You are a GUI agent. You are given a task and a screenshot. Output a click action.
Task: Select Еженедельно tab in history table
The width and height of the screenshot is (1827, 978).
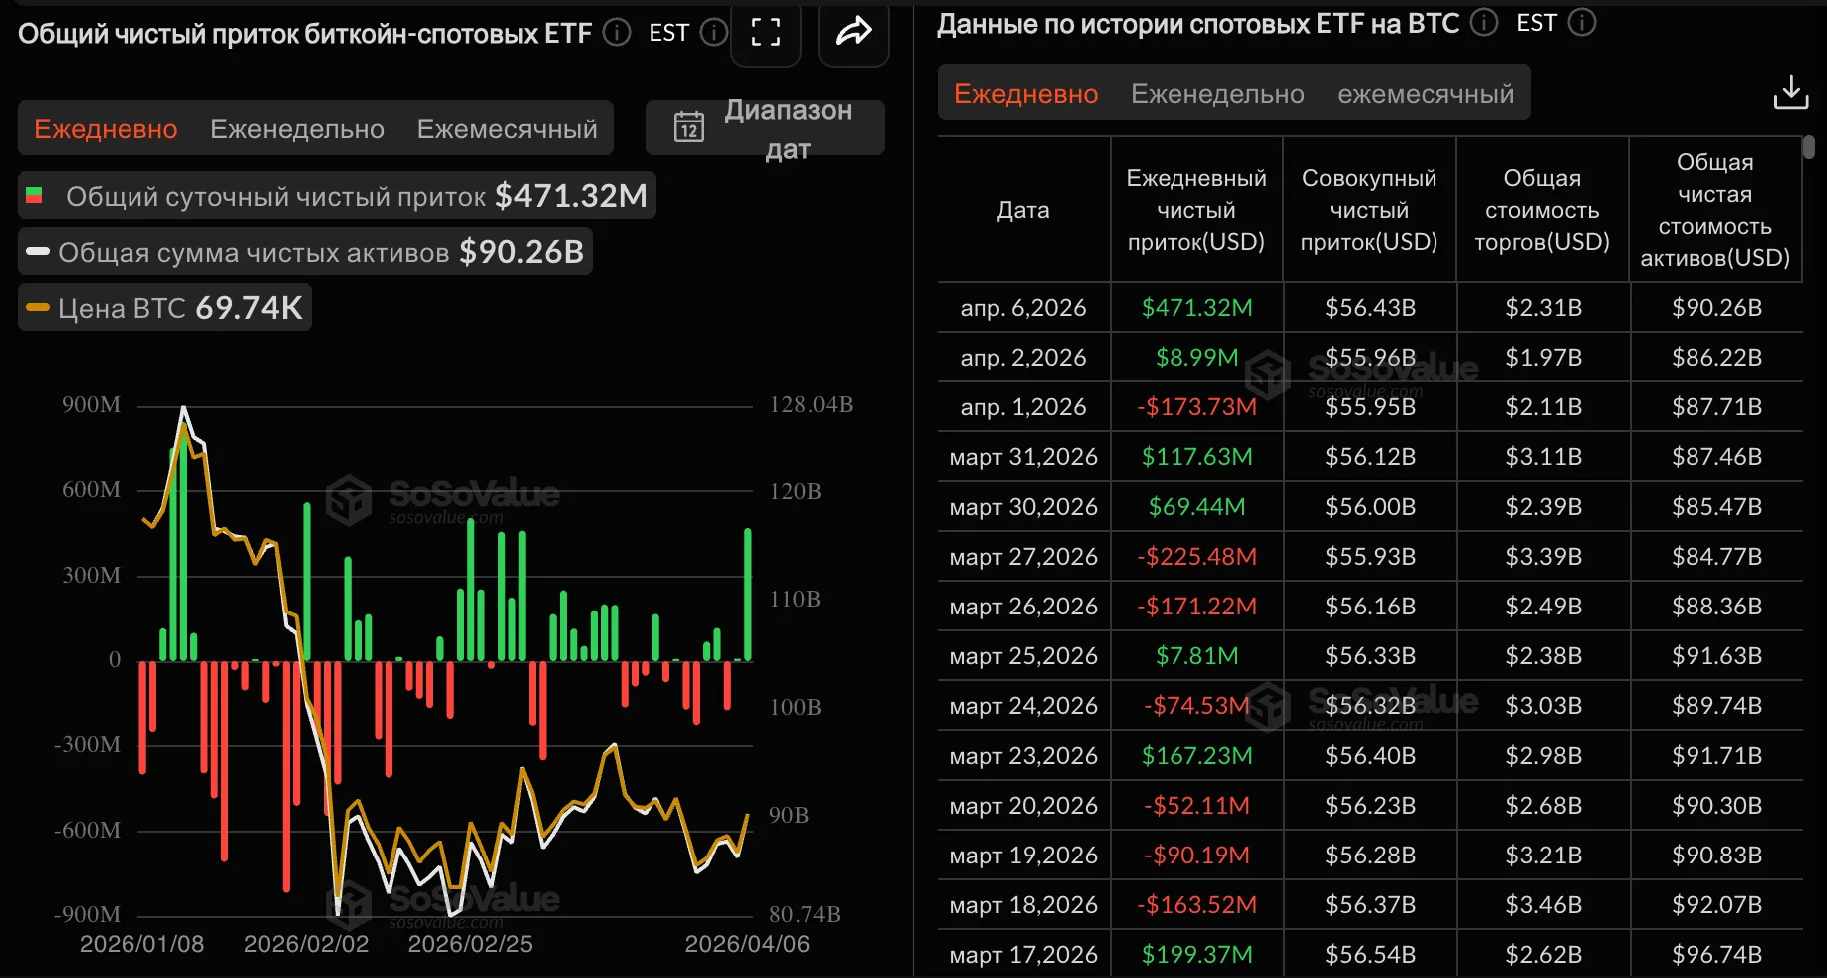[1217, 94]
